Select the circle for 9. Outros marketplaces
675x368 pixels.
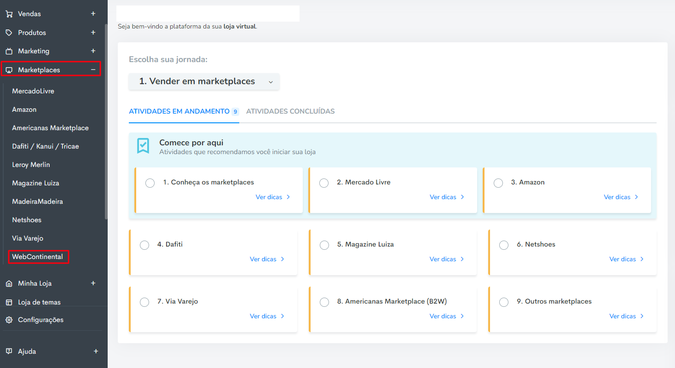pos(504,302)
